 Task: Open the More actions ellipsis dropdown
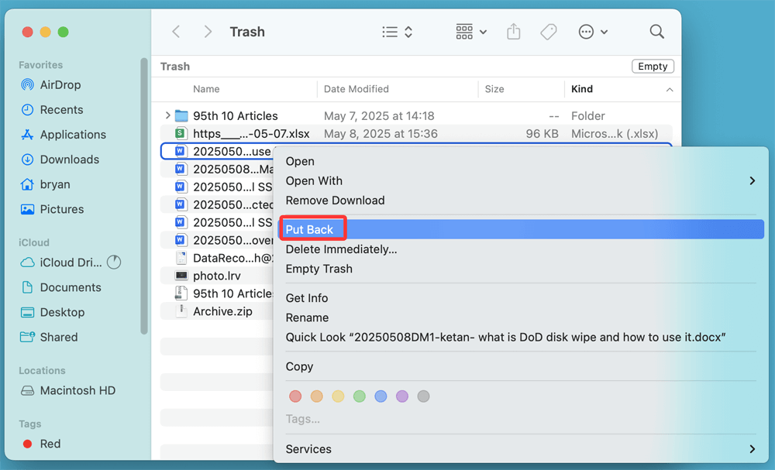(592, 32)
